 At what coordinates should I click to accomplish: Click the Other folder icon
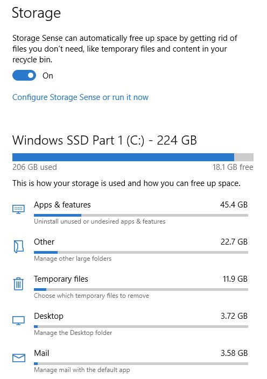coord(19,247)
